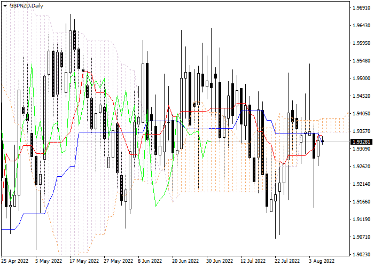
Task: Click the 27 May 2022 date label
Action: tap(118, 261)
